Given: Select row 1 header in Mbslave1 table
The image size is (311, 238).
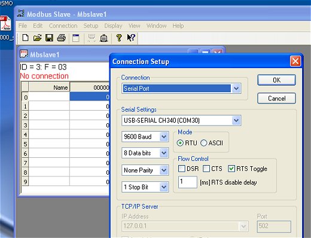Looking at the screenshot, I should pos(25,106).
